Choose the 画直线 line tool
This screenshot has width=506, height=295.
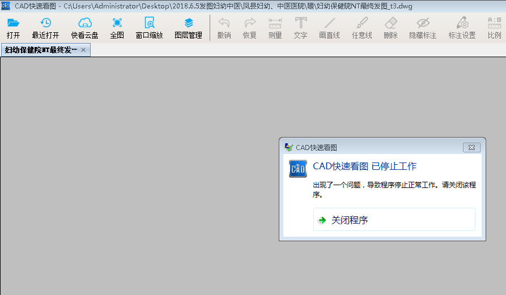pyautogui.click(x=329, y=28)
